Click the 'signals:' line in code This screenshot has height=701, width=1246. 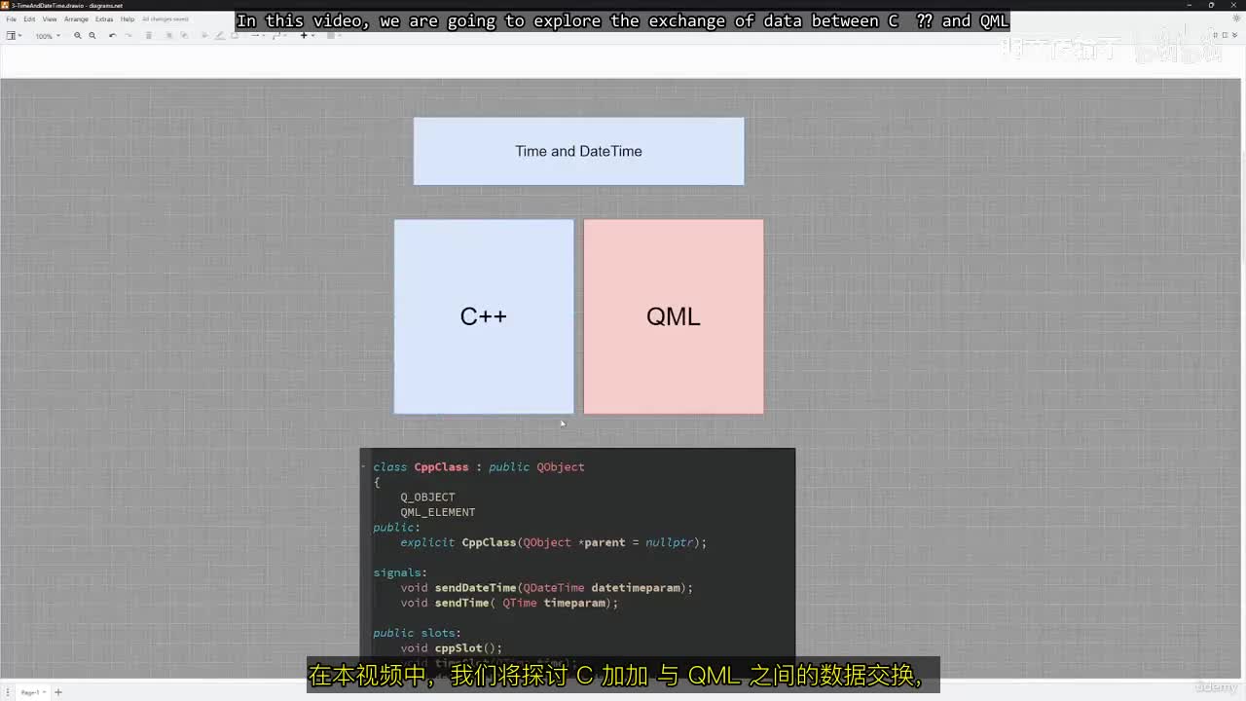400,572
